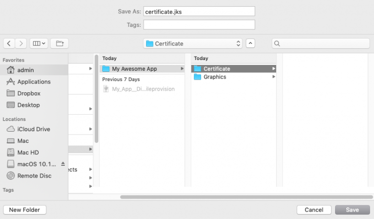
Task: Select Remote Disc in Locations
Action: (x=34, y=176)
